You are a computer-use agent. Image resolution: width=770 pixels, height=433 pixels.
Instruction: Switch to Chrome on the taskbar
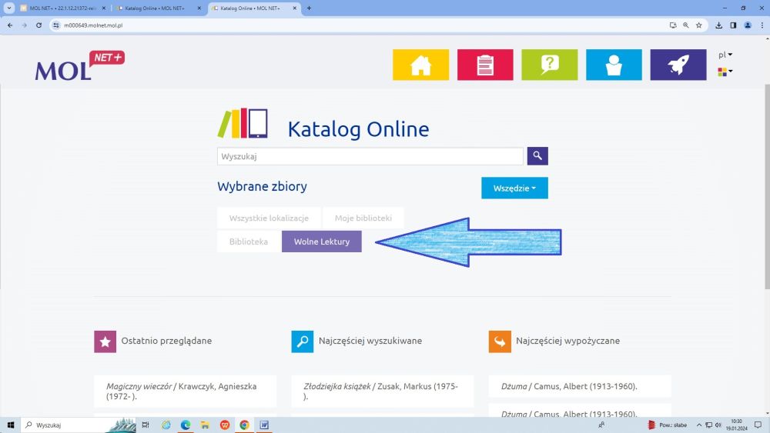[244, 425]
